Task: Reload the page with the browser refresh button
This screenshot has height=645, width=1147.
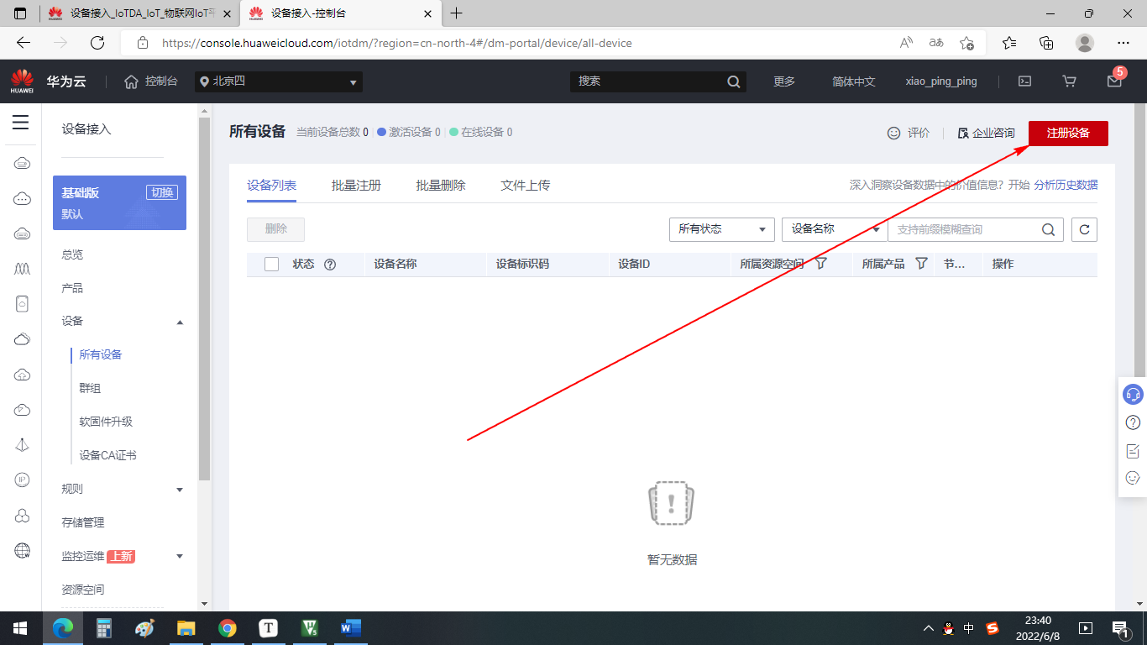Action: click(97, 43)
